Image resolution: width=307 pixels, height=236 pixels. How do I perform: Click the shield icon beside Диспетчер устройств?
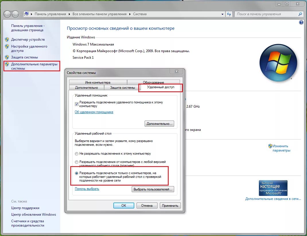tap(7, 40)
